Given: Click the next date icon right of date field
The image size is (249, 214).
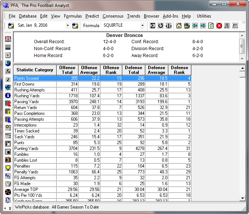Looking at the screenshot, I should click(75, 26).
